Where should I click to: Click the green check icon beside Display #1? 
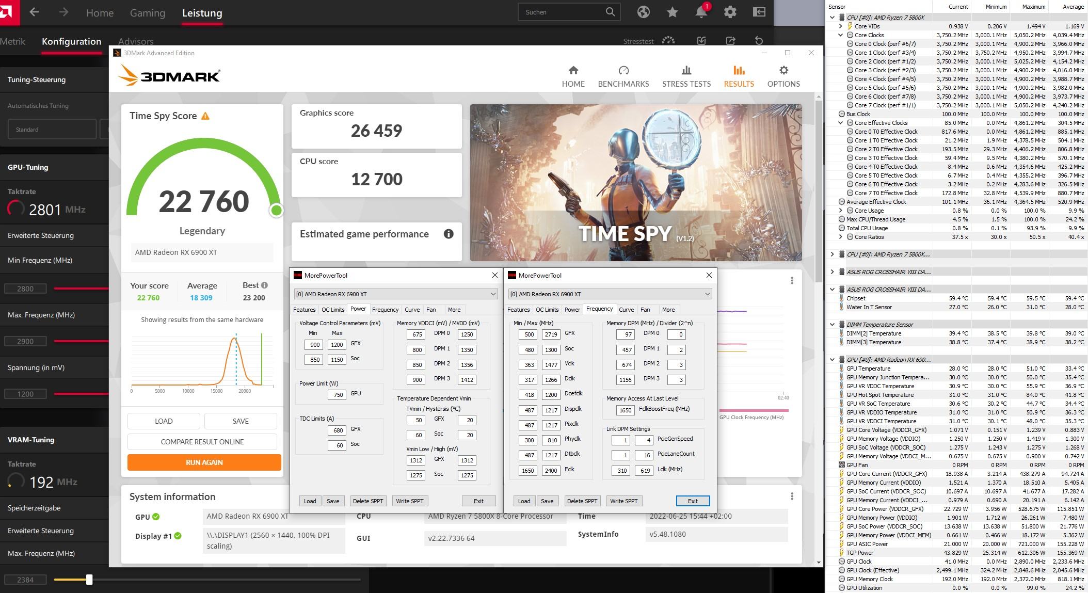[x=178, y=536]
